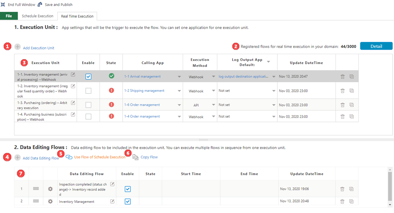The image size is (394, 213).
Task: Select the Real Time Execution tab
Action: coord(77,16)
